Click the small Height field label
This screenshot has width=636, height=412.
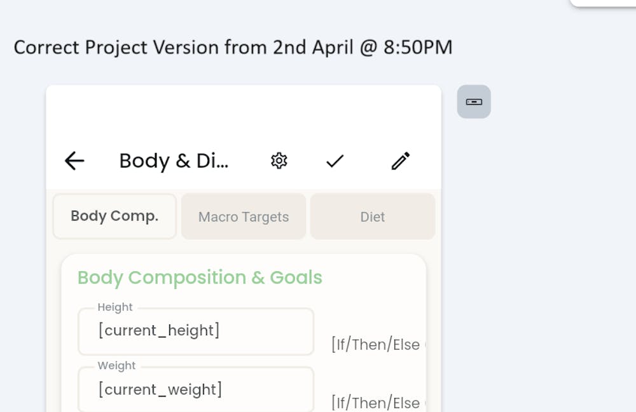pyautogui.click(x=115, y=307)
